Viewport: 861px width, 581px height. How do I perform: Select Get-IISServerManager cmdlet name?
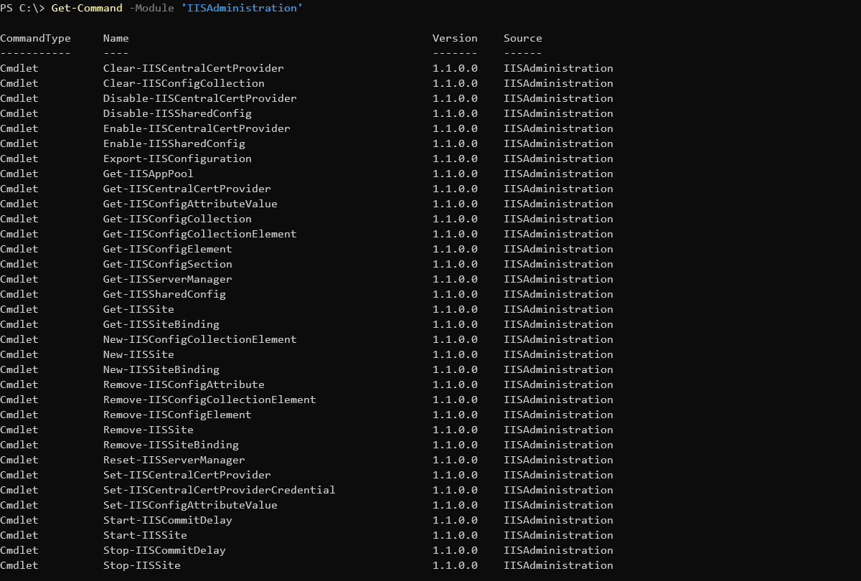coord(168,279)
